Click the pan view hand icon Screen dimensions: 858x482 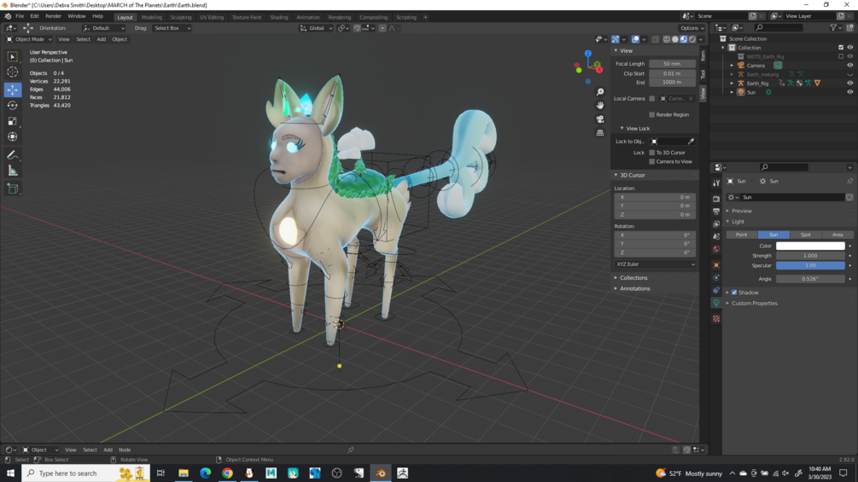pos(600,105)
